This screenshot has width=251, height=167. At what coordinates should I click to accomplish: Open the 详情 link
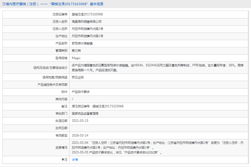(75, 160)
